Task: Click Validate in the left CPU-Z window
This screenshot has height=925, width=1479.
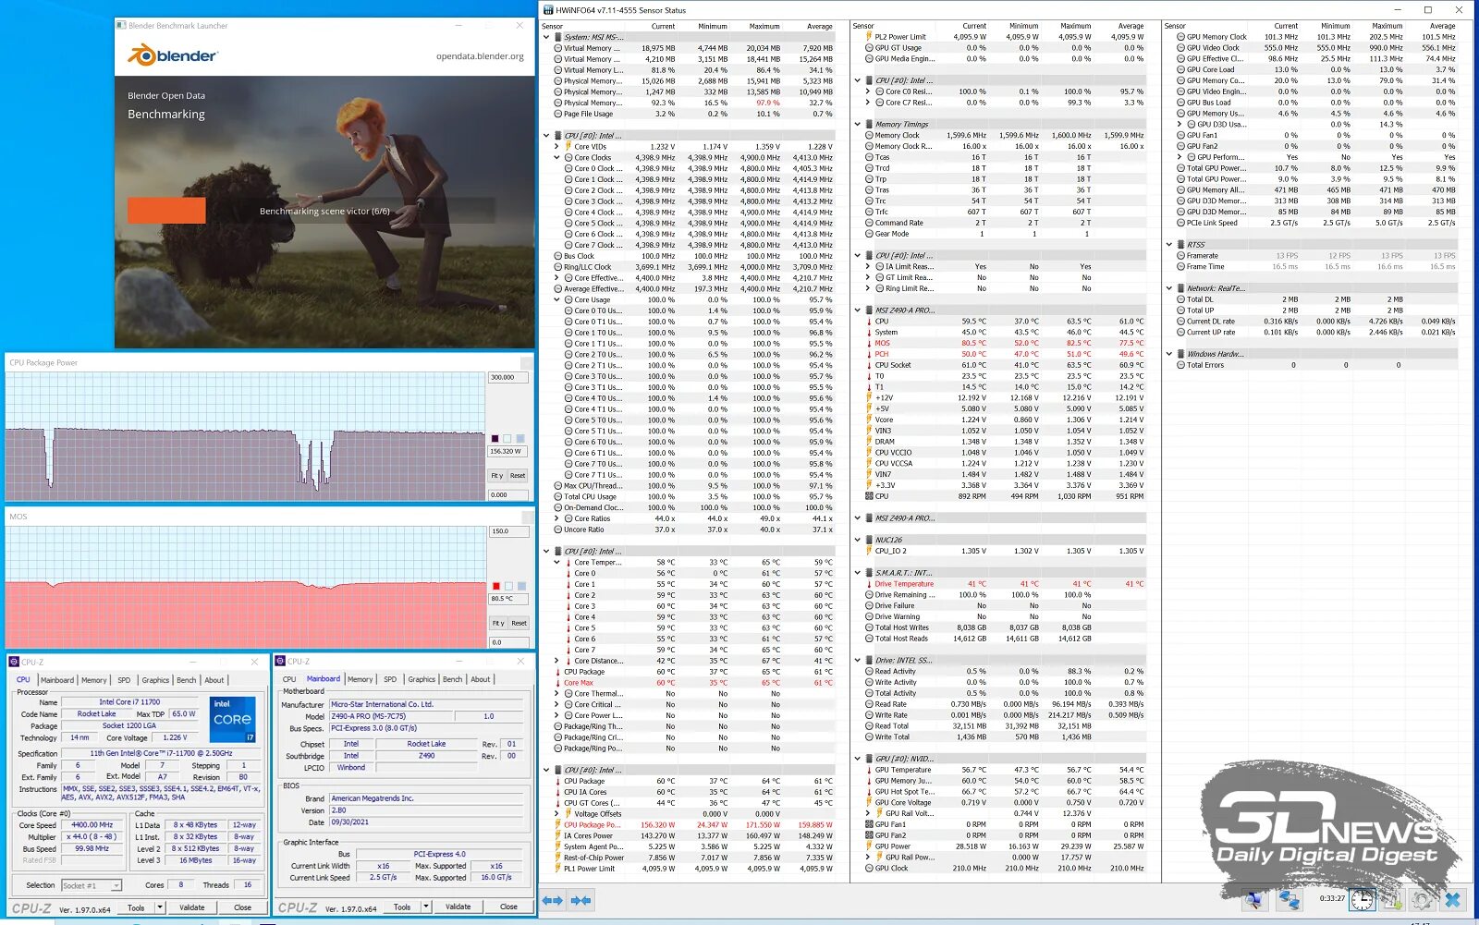Action: point(192,907)
